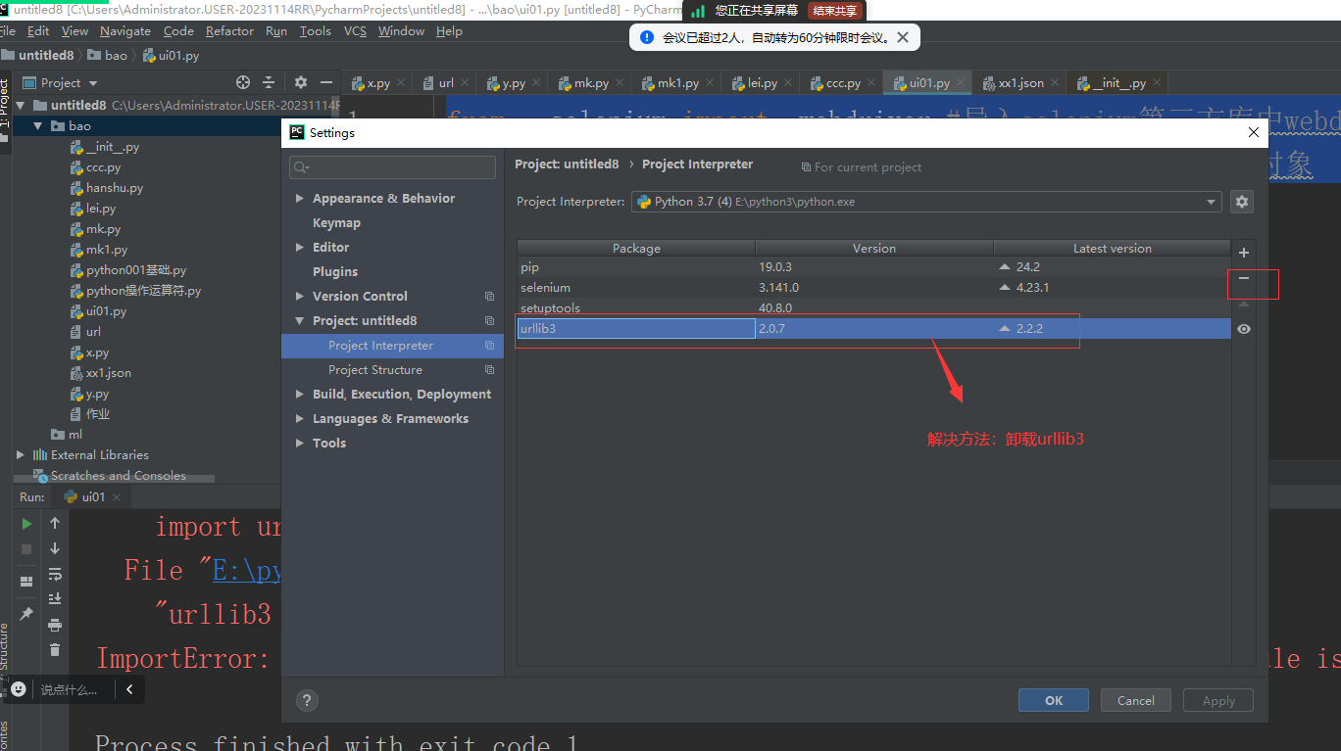
Task: Click upgrade package up-arrow icon
Action: pos(1244,305)
